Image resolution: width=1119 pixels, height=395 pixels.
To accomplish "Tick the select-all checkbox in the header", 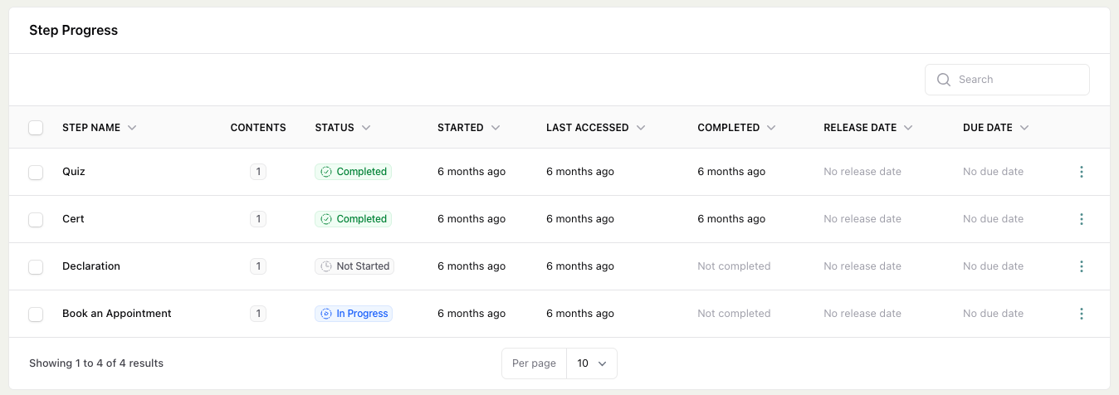I will point(36,128).
